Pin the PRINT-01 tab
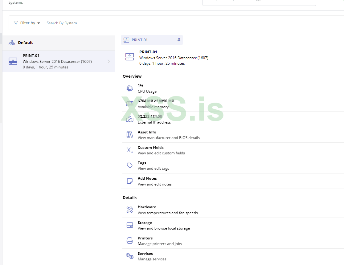 coord(179,40)
